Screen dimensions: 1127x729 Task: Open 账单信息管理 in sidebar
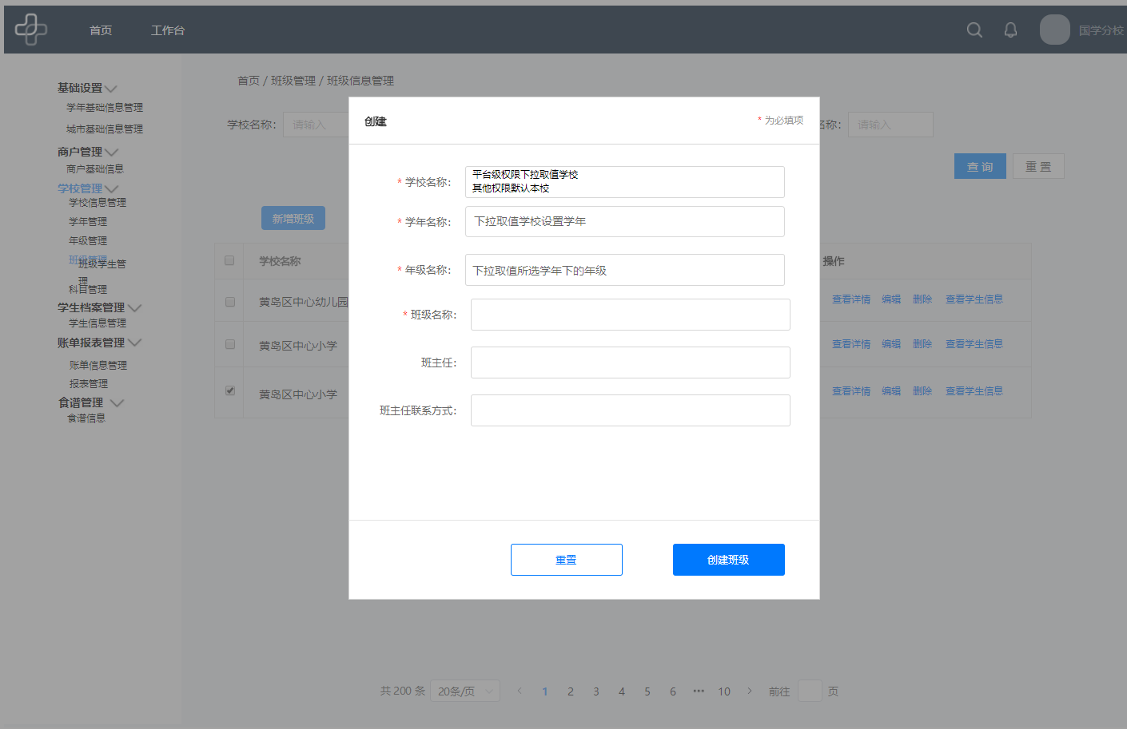[x=98, y=366]
